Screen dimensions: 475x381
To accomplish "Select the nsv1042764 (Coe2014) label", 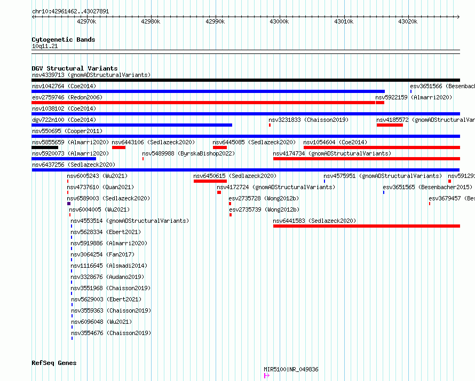I will [64, 86].
